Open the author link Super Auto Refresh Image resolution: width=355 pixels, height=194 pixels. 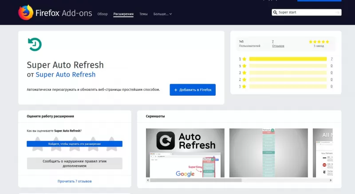pos(65,74)
